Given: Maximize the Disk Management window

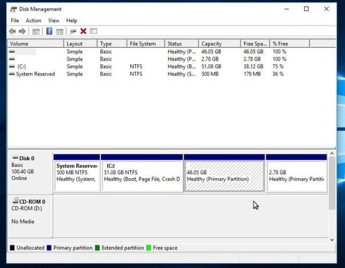Looking at the screenshot, I should (x=306, y=9).
